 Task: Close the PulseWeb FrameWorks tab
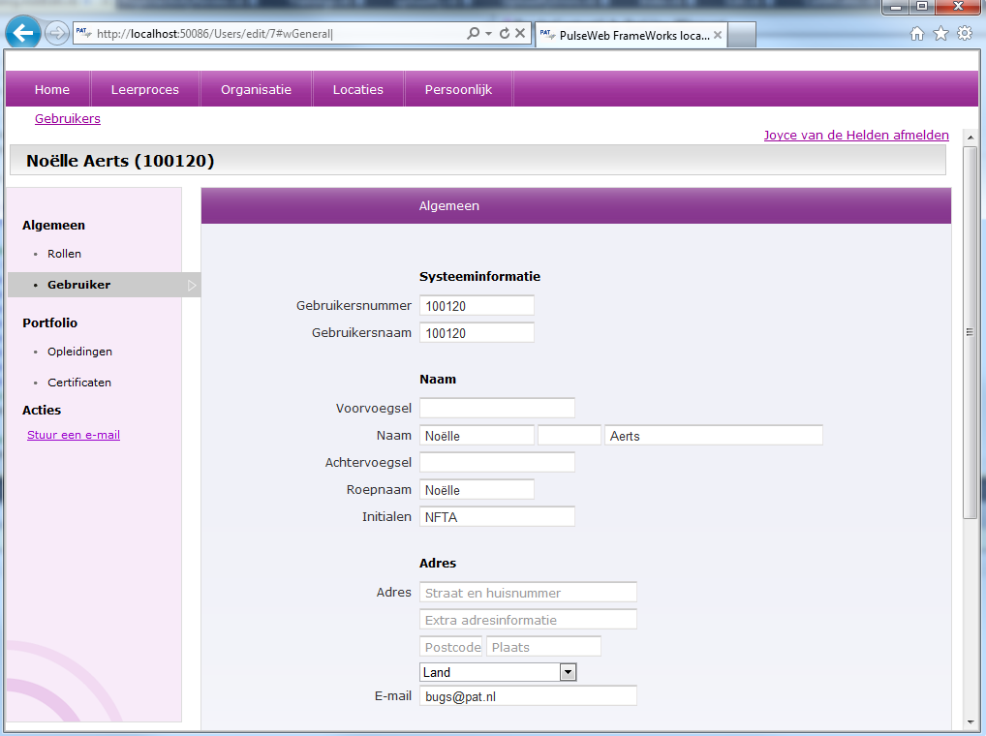click(x=718, y=35)
